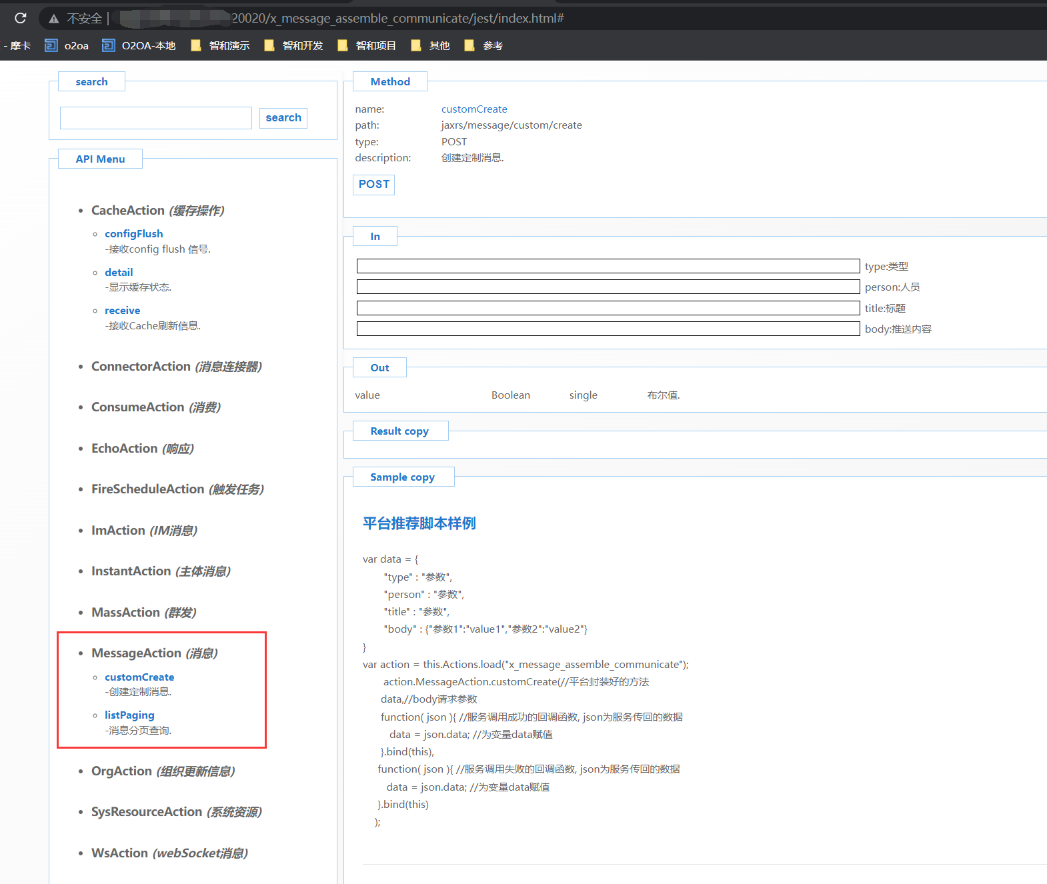Click the title:标题 input field
1047x884 pixels.
[608, 308]
